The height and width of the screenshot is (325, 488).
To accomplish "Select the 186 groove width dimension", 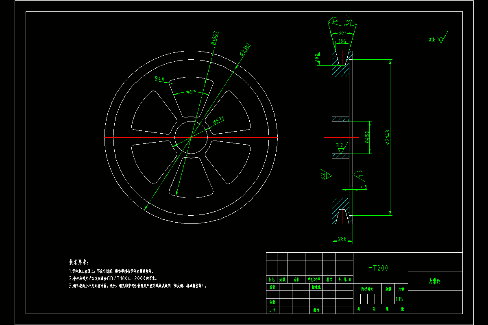I will [x=342, y=41].
